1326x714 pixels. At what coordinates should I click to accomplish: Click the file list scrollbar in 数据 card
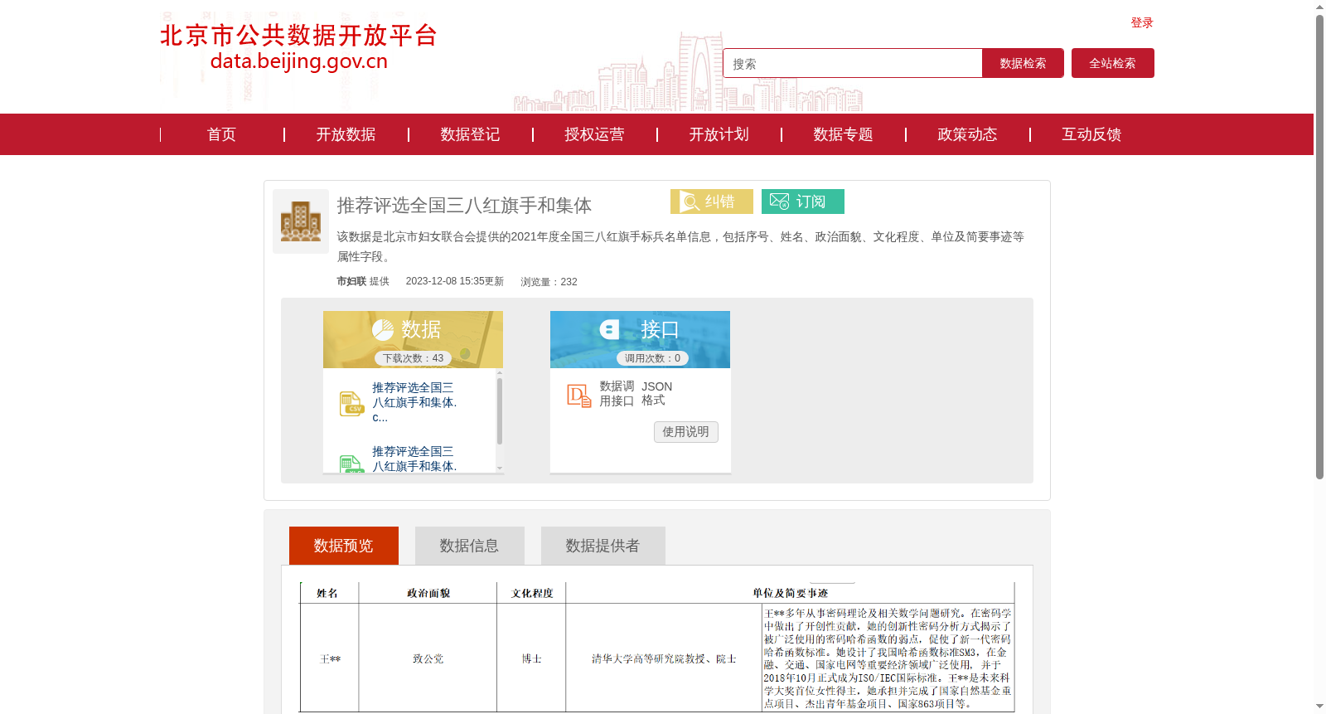click(500, 410)
